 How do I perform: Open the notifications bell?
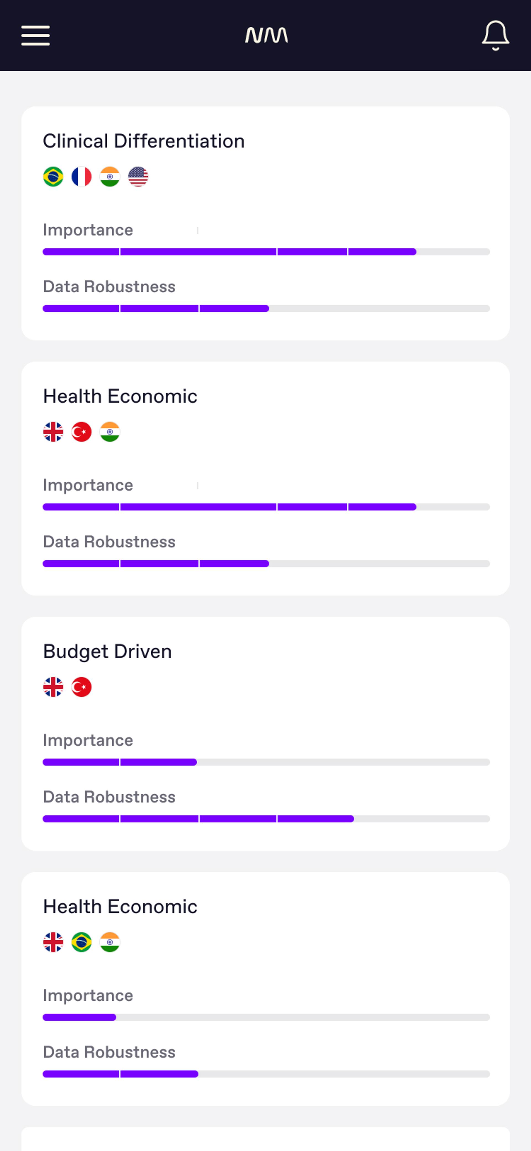tap(495, 35)
